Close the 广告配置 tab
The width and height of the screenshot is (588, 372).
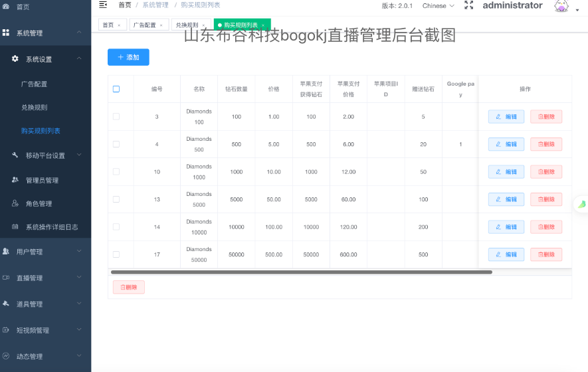[161, 25]
